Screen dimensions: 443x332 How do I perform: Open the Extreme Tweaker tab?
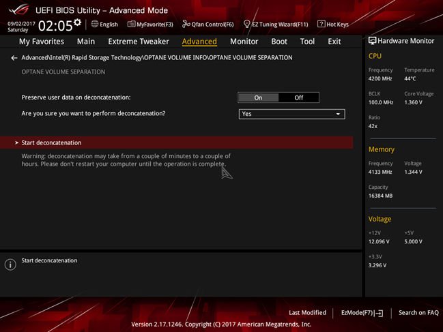pos(139,42)
